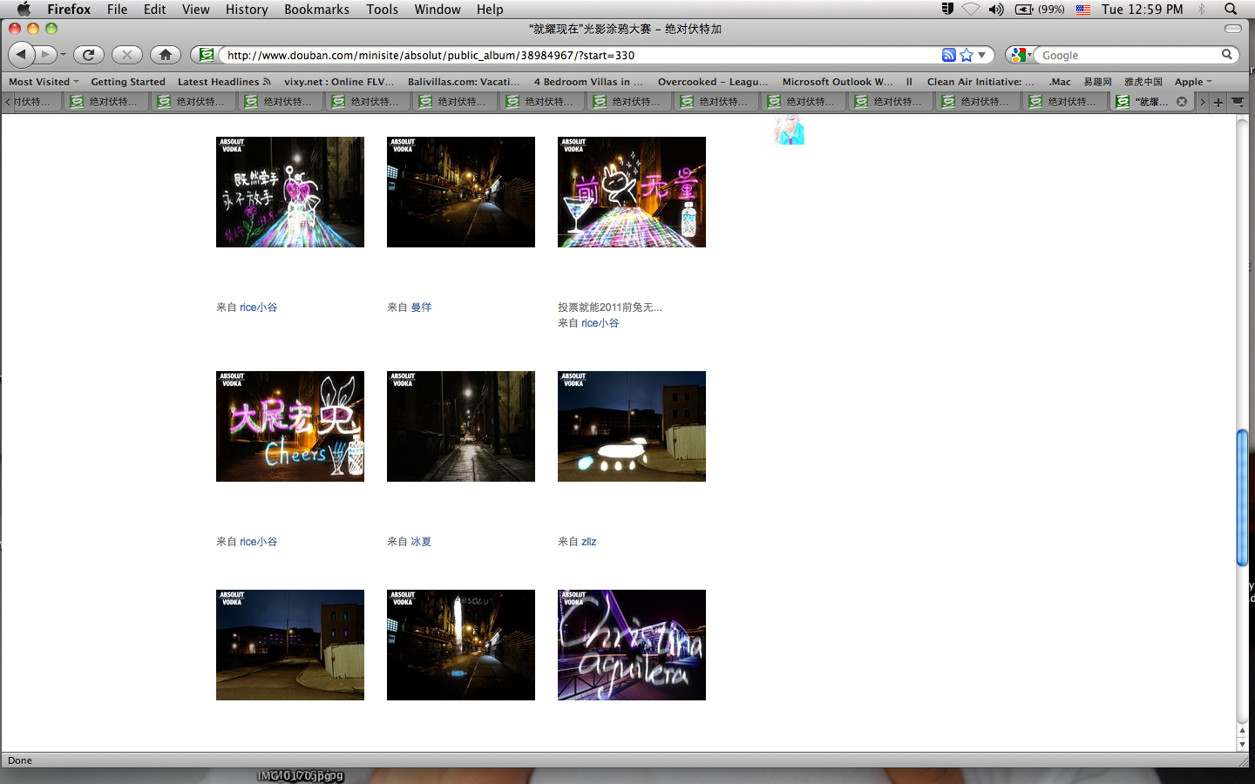Click the photo caption "投票就能2011前兔无..."
Viewport: 1255px width, 784px height.
(610, 308)
